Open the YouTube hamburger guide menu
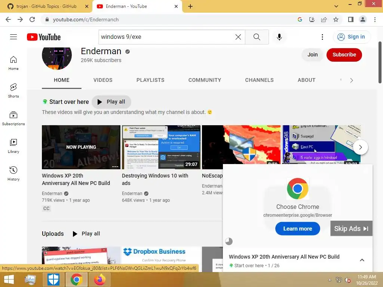 point(13,37)
